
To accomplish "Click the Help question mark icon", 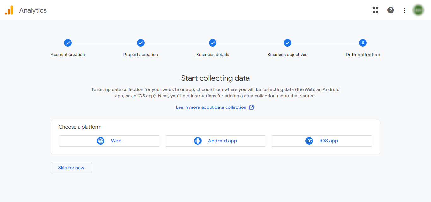I will pos(391,10).
